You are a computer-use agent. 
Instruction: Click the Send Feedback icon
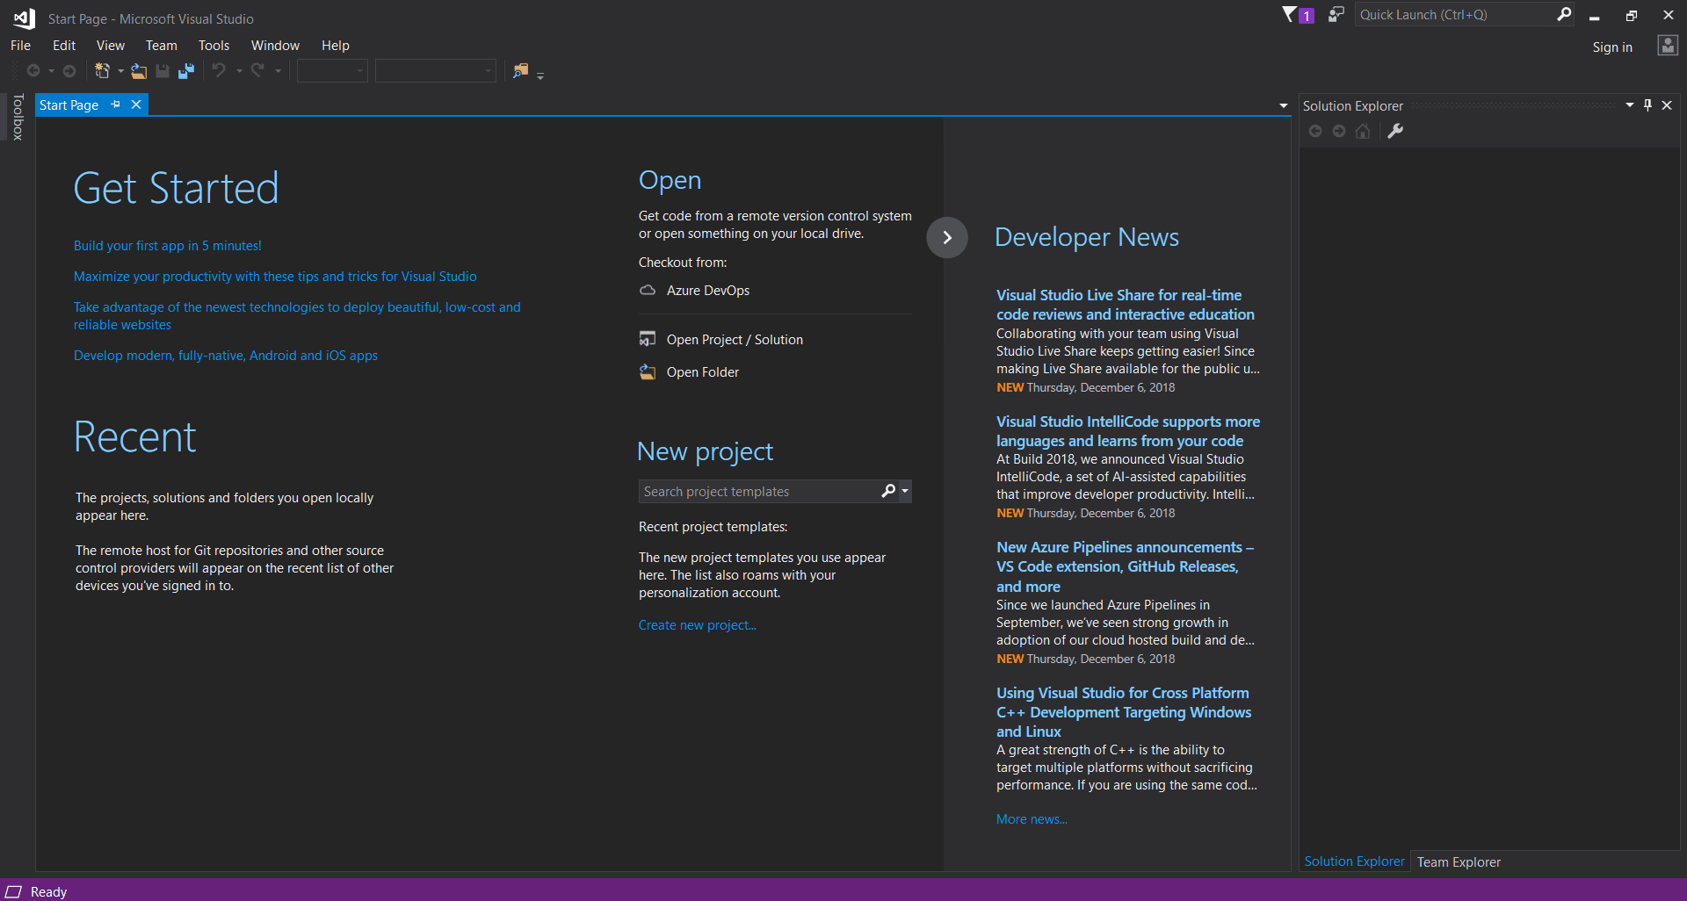point(1336,14)
